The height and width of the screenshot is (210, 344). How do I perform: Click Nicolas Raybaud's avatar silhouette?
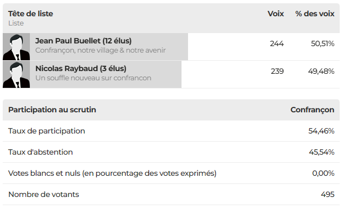click(16, 74)
